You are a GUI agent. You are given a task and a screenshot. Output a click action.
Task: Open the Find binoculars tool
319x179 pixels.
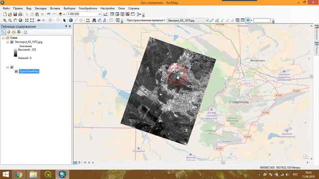click(94, 20)
